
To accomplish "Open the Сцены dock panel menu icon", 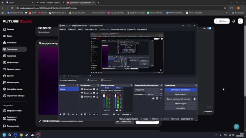I will (77, 85).
